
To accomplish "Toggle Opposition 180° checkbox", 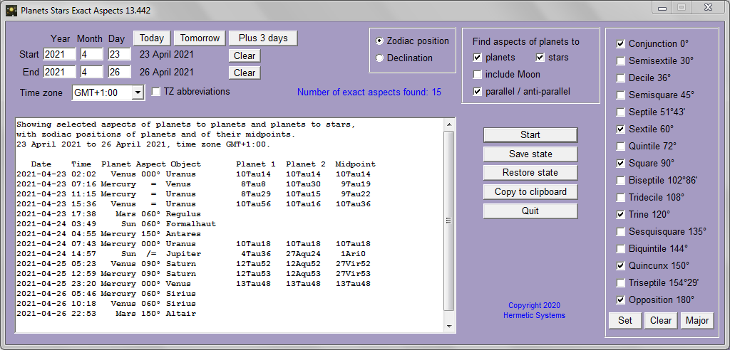I will coord(621,299).
